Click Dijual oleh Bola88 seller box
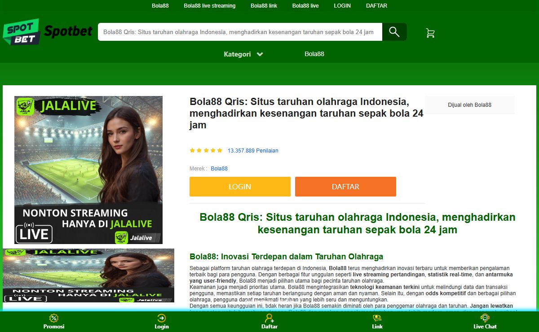The width and height of the screenshot is (539, 332). (470, 105)
